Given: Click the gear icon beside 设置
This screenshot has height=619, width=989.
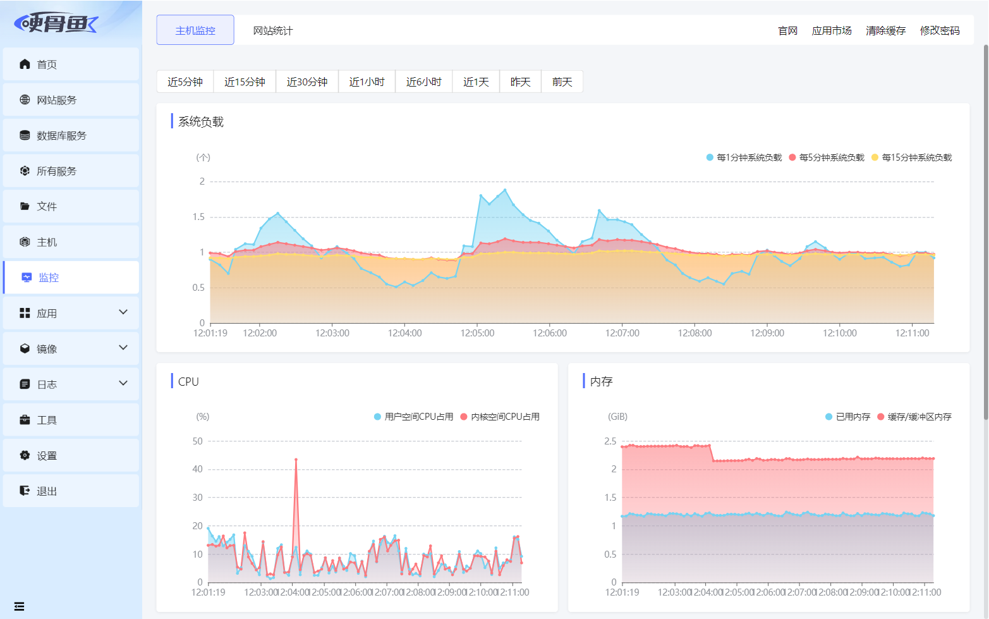Looking at the screenshot, I should tap(25, 455).
